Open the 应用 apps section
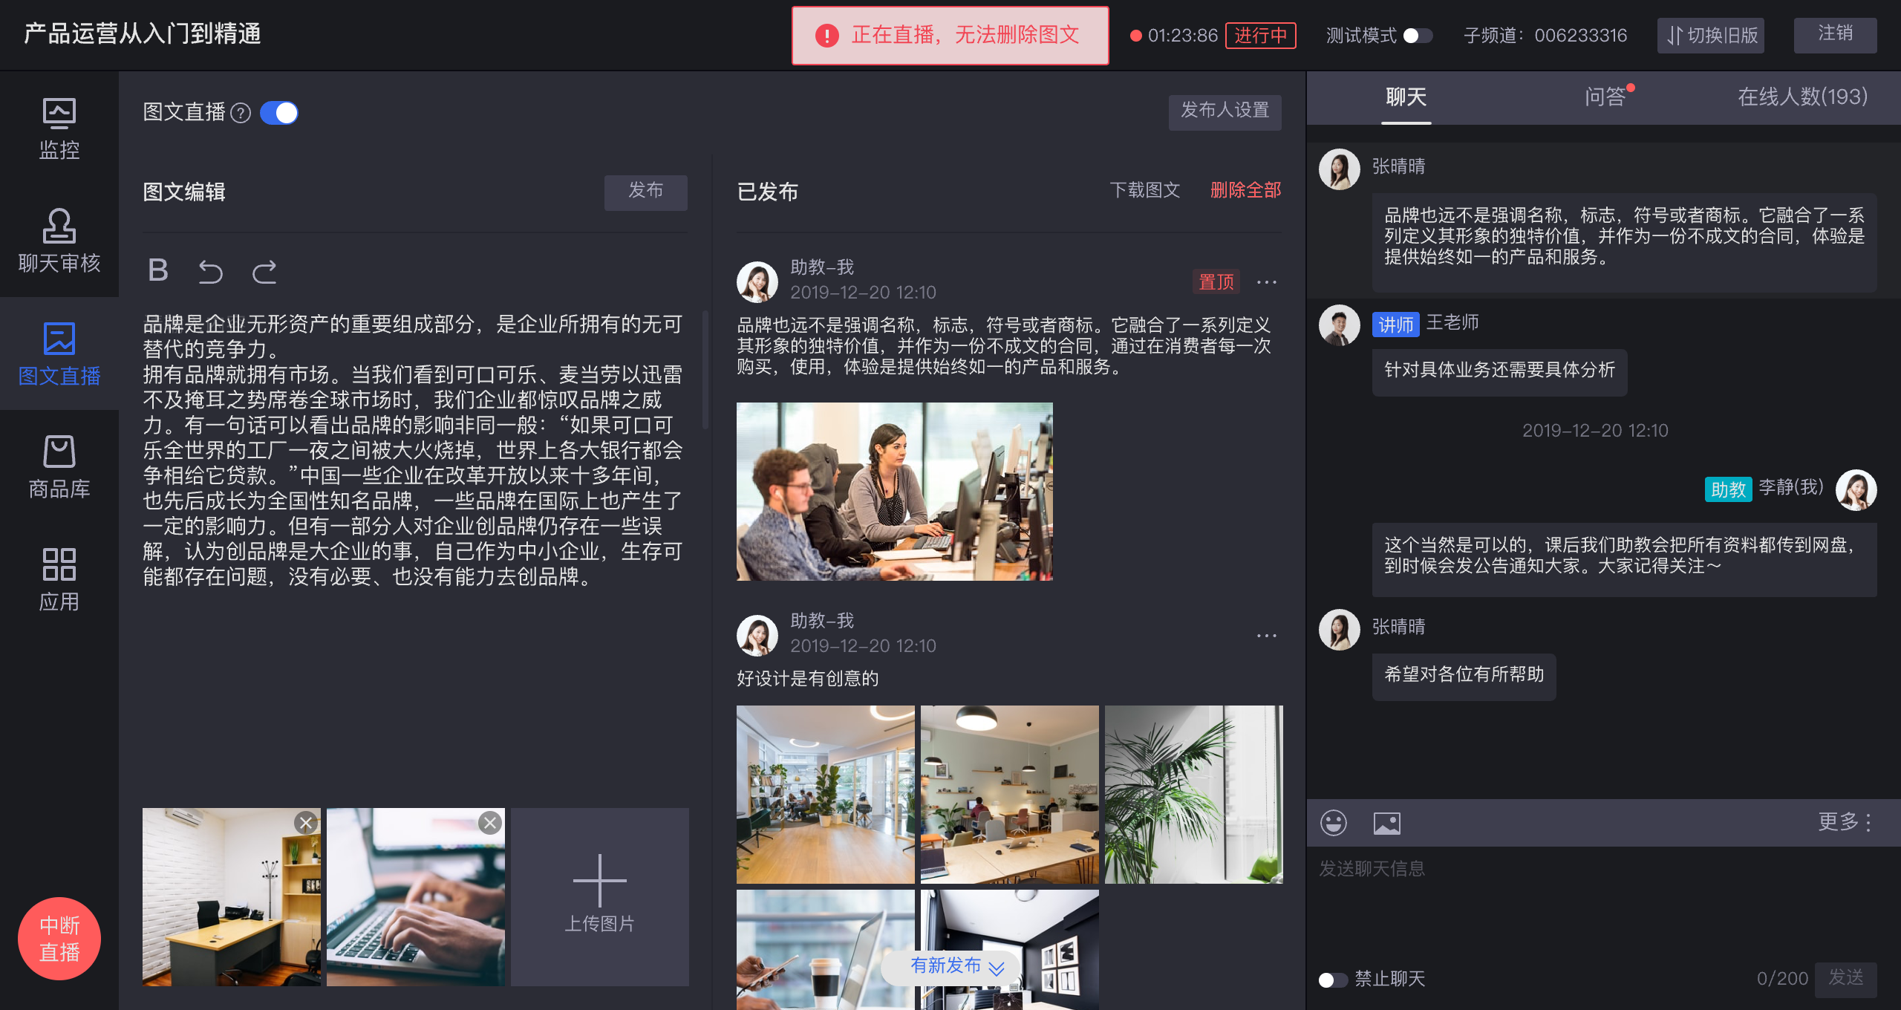 [59, 579]
